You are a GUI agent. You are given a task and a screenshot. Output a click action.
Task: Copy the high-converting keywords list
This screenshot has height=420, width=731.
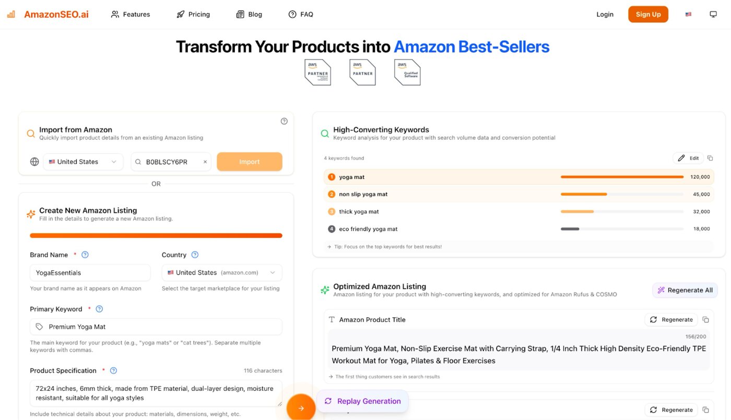[710, 158]
